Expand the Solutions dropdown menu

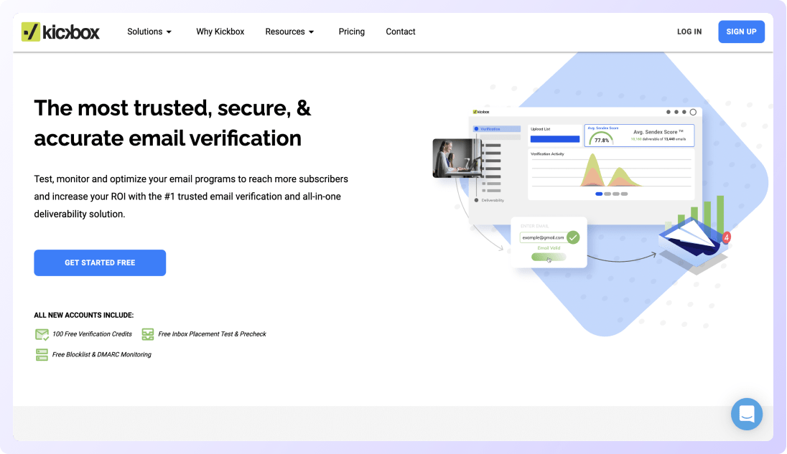[149, 32]
